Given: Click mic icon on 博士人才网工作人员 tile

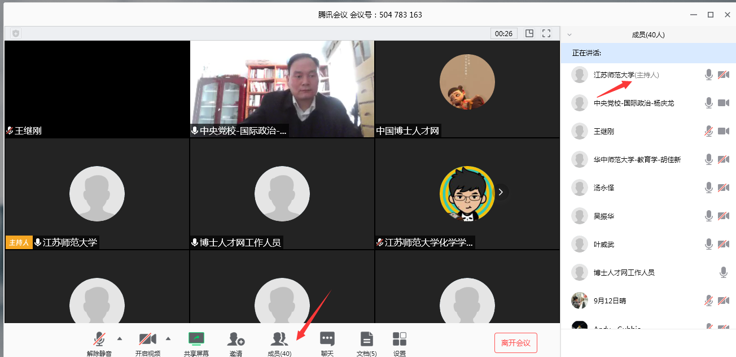Looking at the screenshot, I should pyautogui.click(x=195, y=242).
